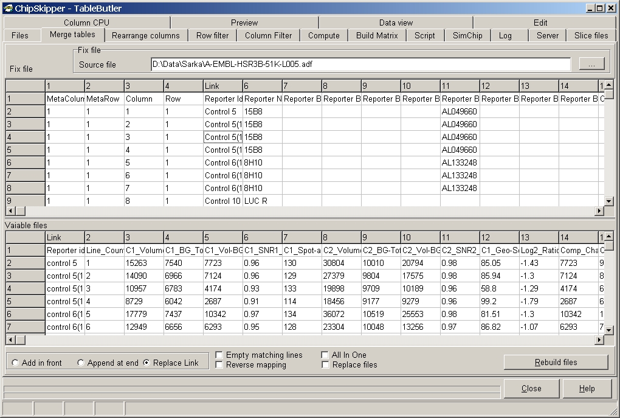Click the Help button
The image size is (620, 418).
point(587,389)
